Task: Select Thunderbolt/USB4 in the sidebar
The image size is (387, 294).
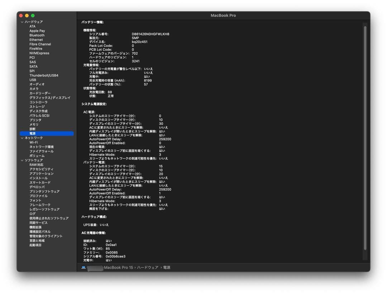Action: (43, 75)
